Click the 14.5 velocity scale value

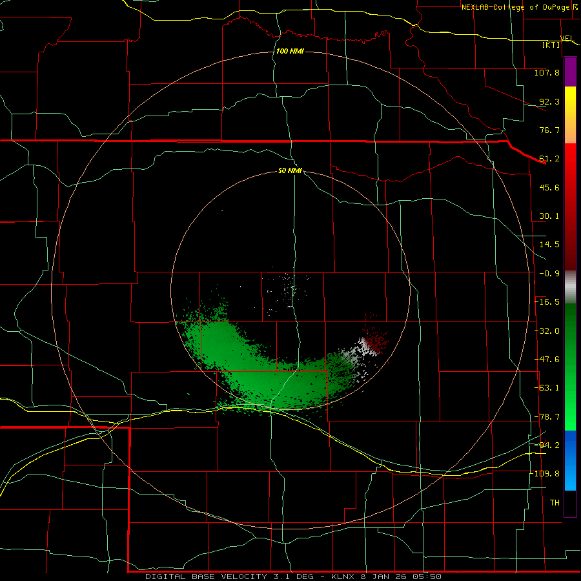tap(549, 245)
